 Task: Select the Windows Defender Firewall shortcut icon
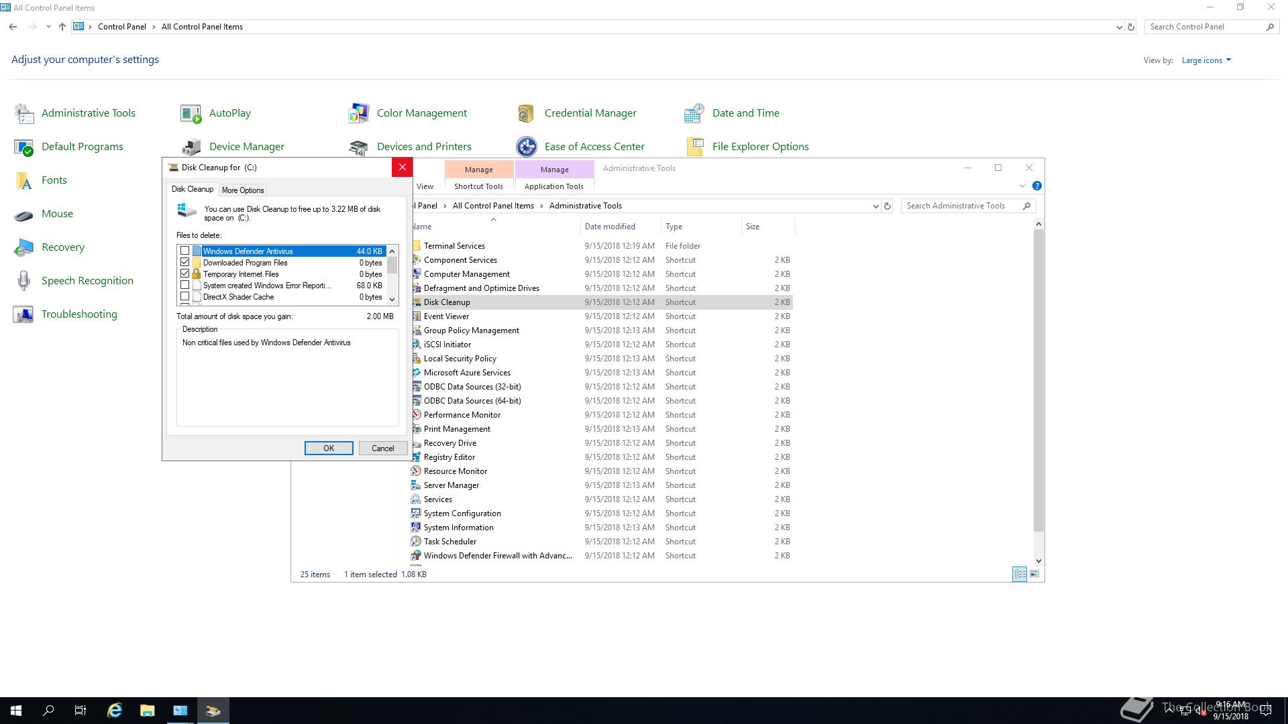(x=416, y=556)
